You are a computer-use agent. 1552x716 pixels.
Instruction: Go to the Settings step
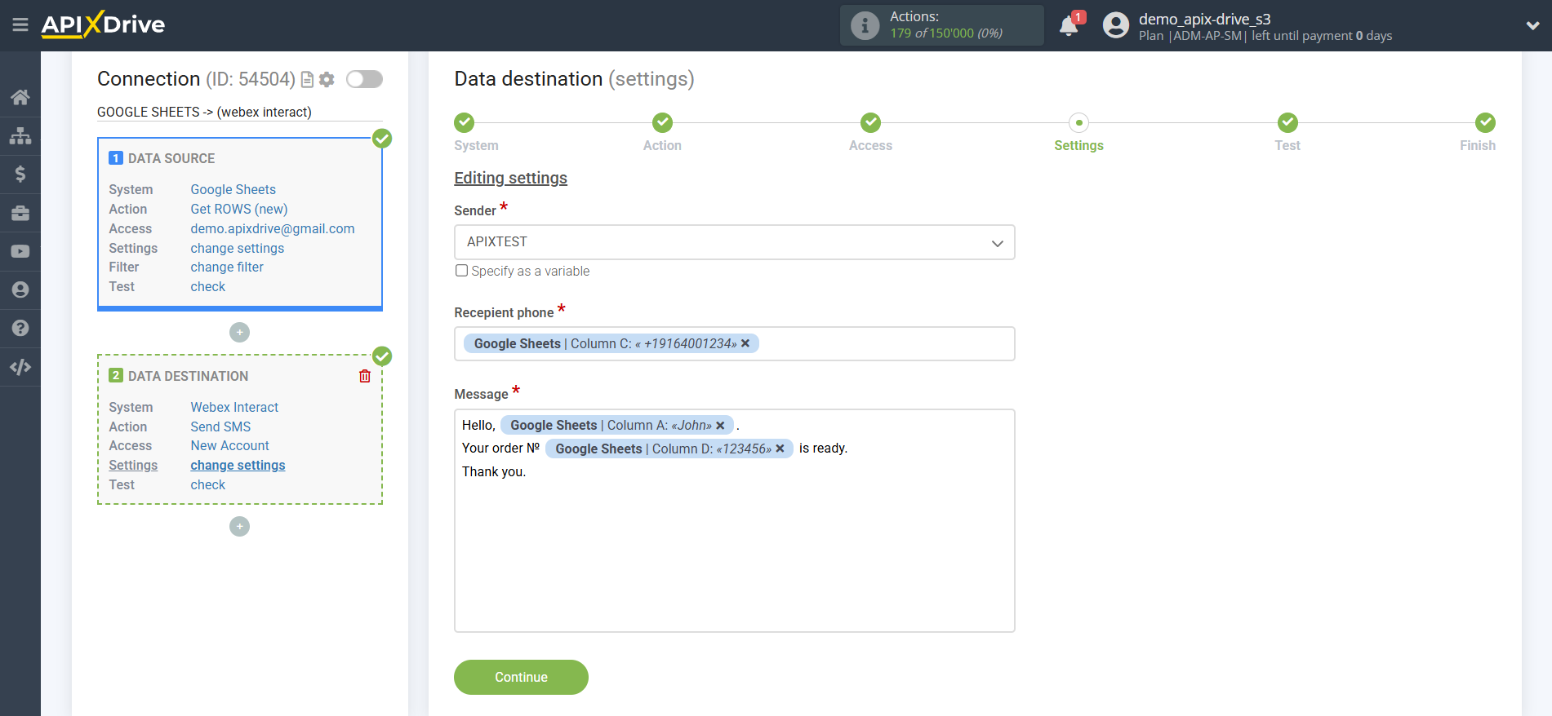click(x=1078, y=123)
